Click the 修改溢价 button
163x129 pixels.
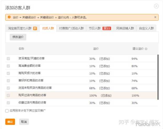pos(18,37)
